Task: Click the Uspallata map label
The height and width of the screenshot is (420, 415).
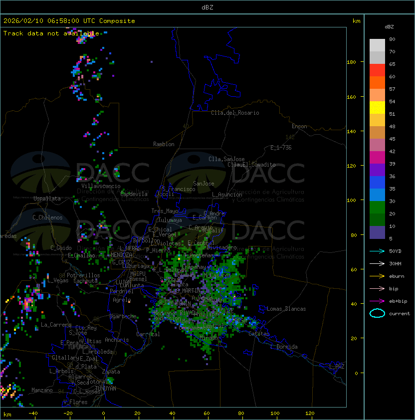Action: click(x=47, y=199)
